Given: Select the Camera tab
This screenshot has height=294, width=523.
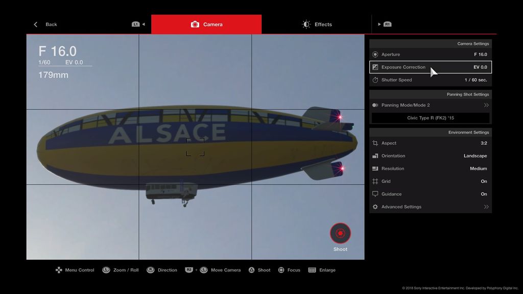Looking at the screenshot, I should [206, 24].
